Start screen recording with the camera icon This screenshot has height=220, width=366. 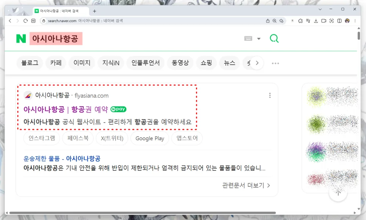tap(324, 21)
